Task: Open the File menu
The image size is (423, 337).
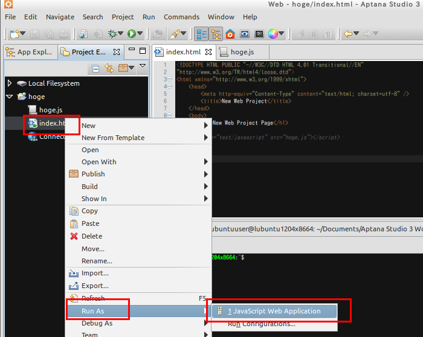Action: coord(10,17)
